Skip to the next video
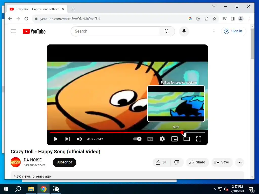Viewport: 259px width, 194px height. pos(68,139)
